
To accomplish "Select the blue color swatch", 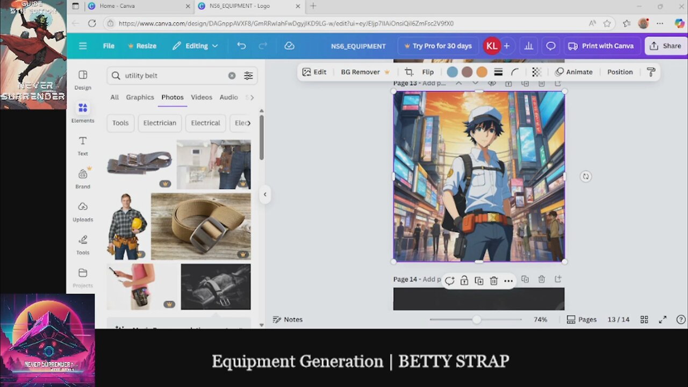I will point(453,72).
